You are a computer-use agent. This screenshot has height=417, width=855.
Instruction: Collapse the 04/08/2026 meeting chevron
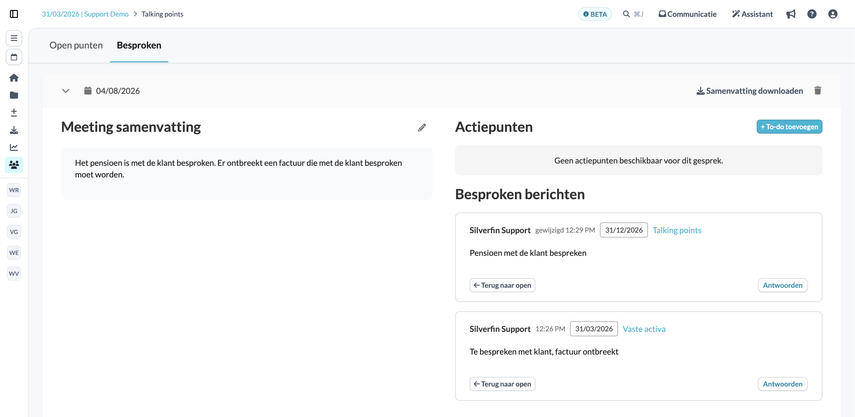click(x=66, y=91)
